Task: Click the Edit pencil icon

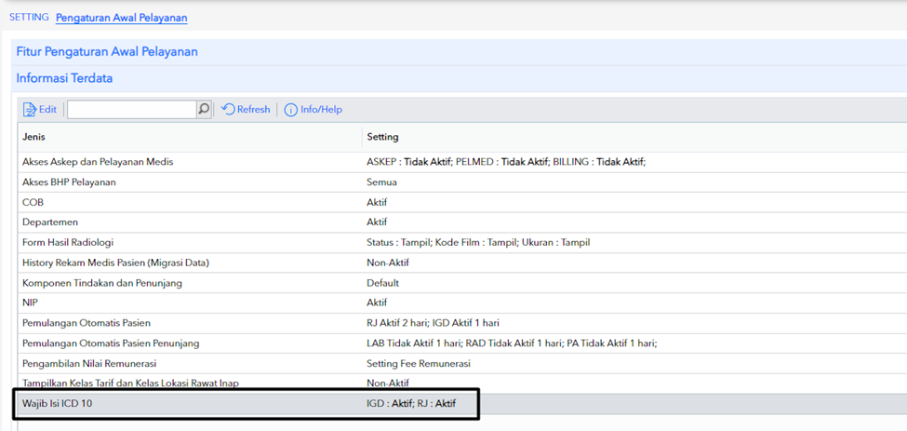Action: pyautogui.click(x=30, y=110)
